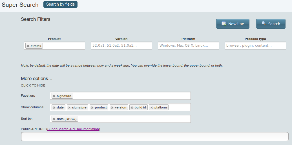
Task: Open the Version filter field
Action: [121, 46]
